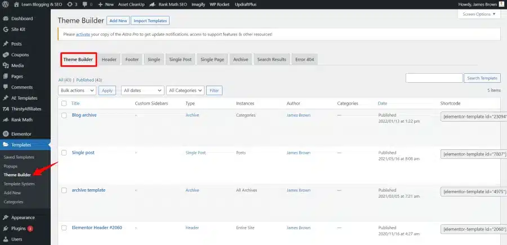The image size is (507, 245).
Task: Click the Comments icon in sidebar
Action: point(6,87)
